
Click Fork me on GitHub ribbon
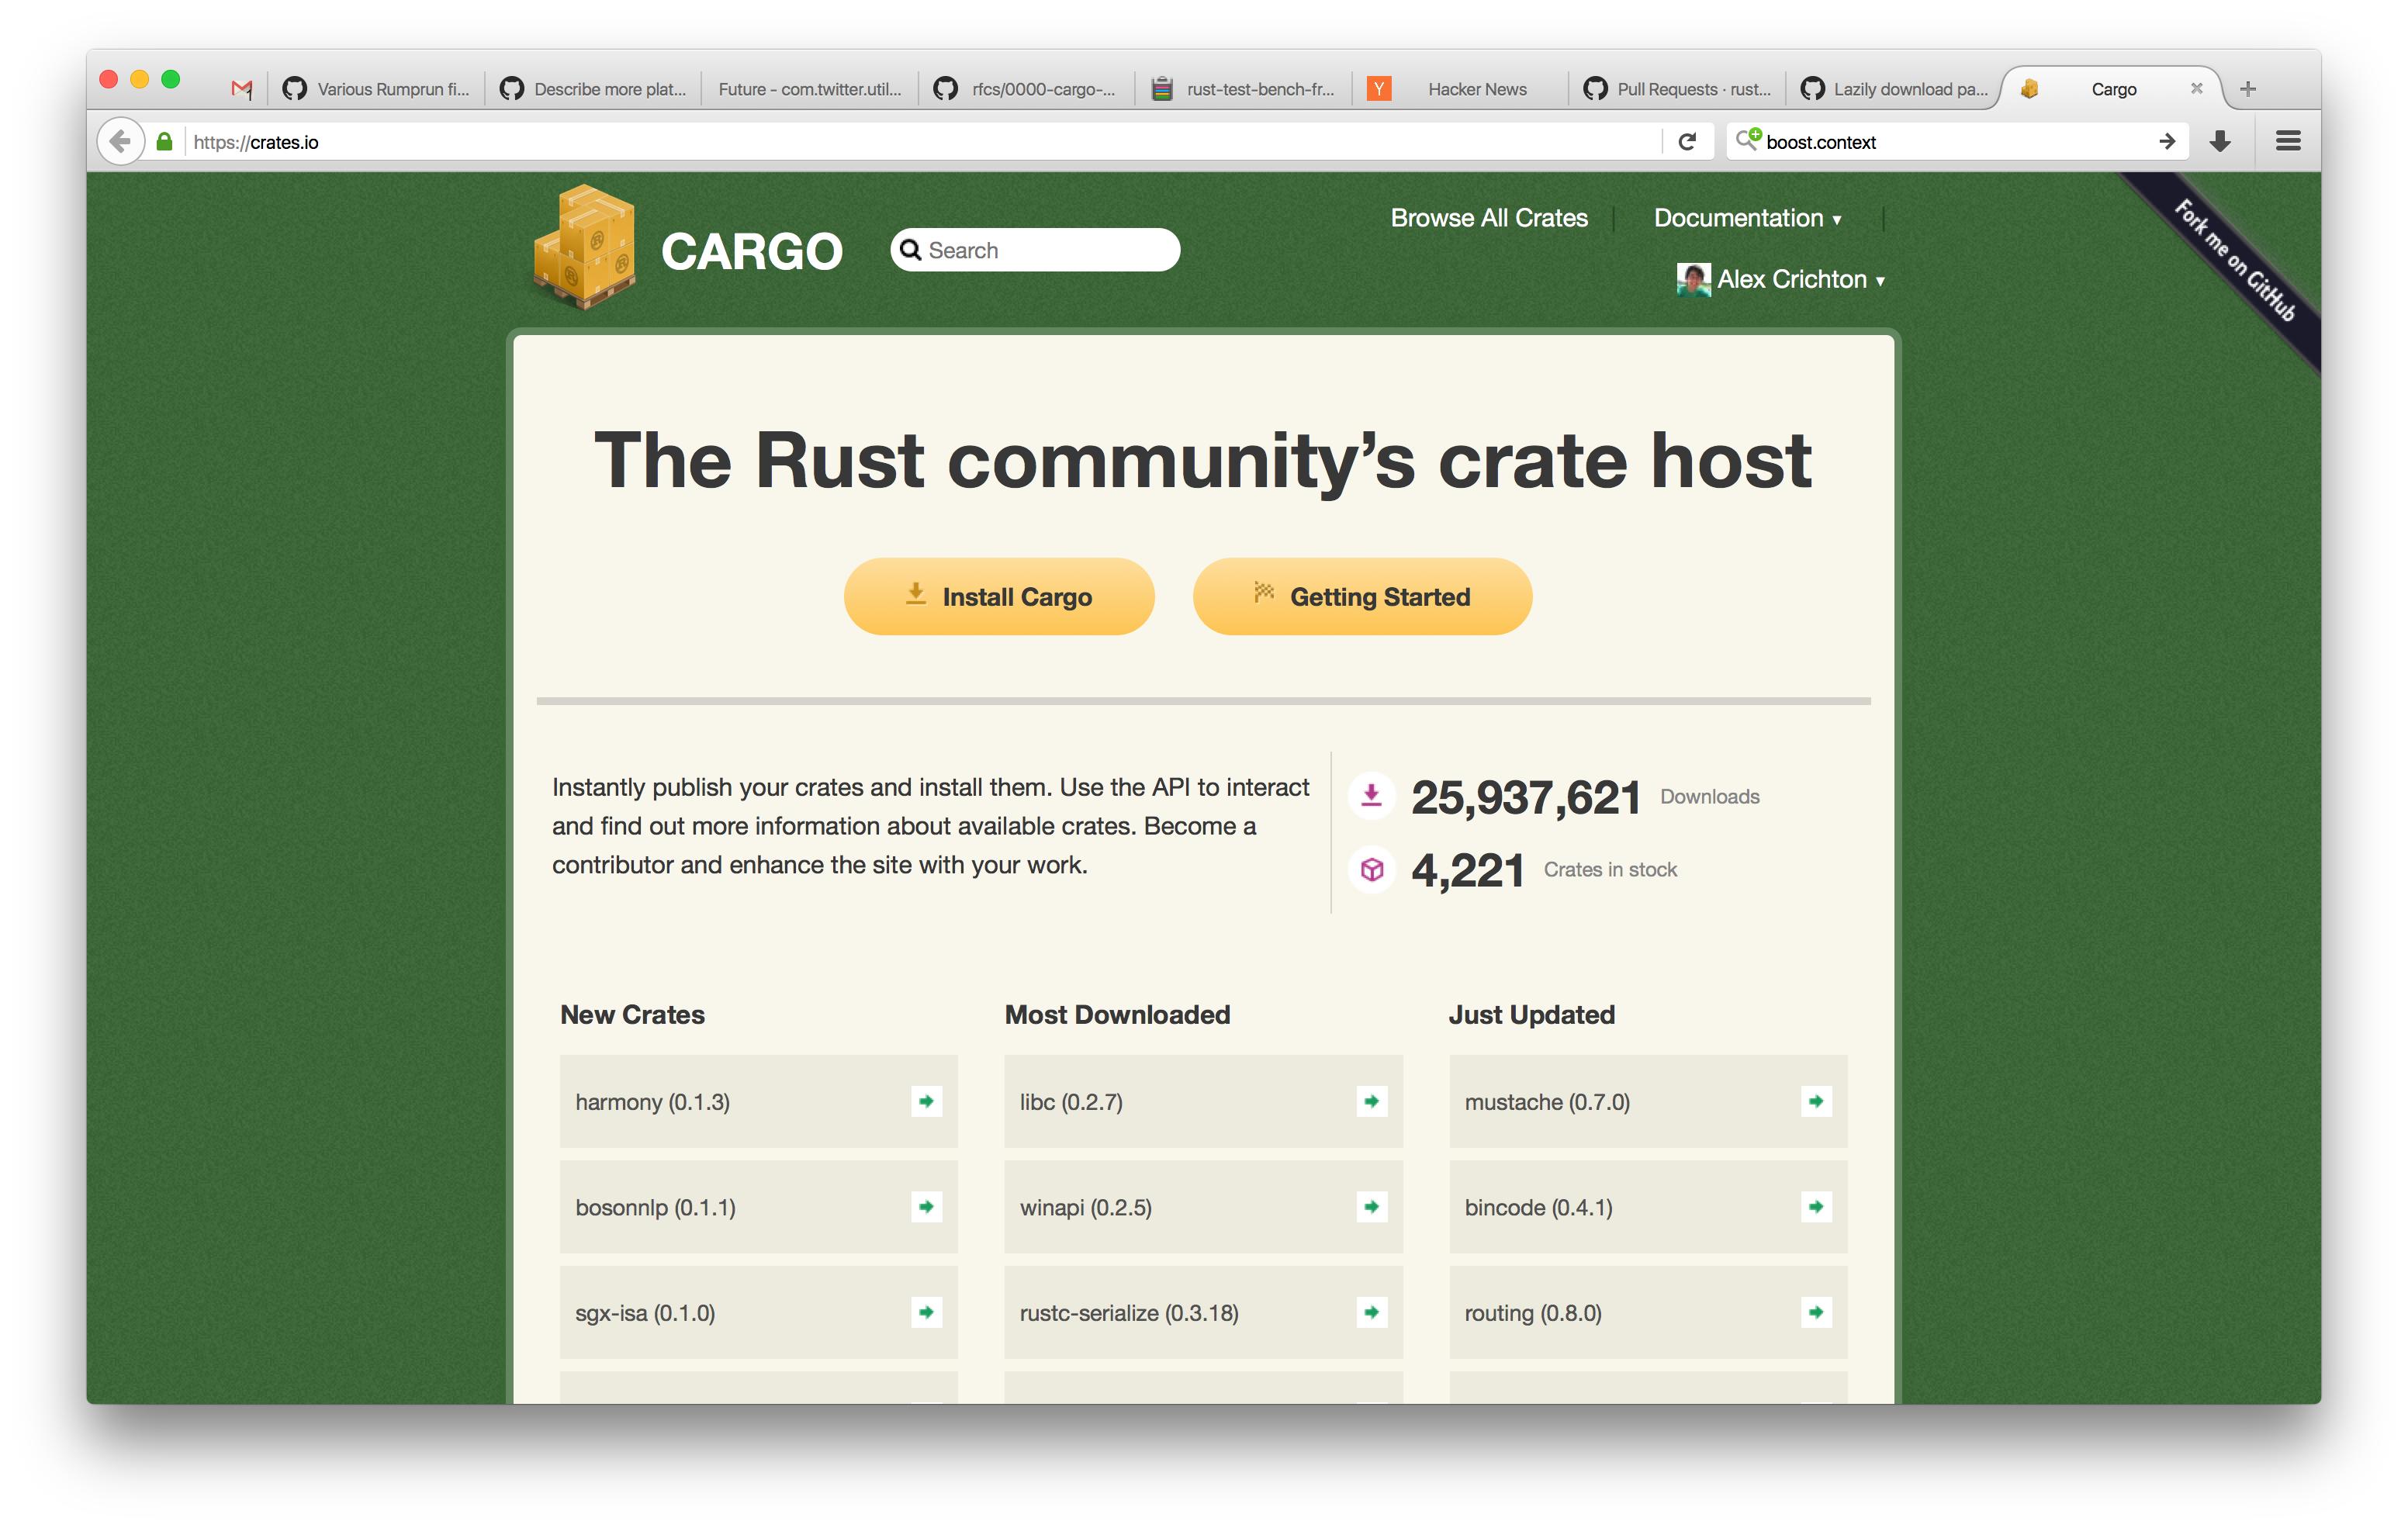(2234, 261)
